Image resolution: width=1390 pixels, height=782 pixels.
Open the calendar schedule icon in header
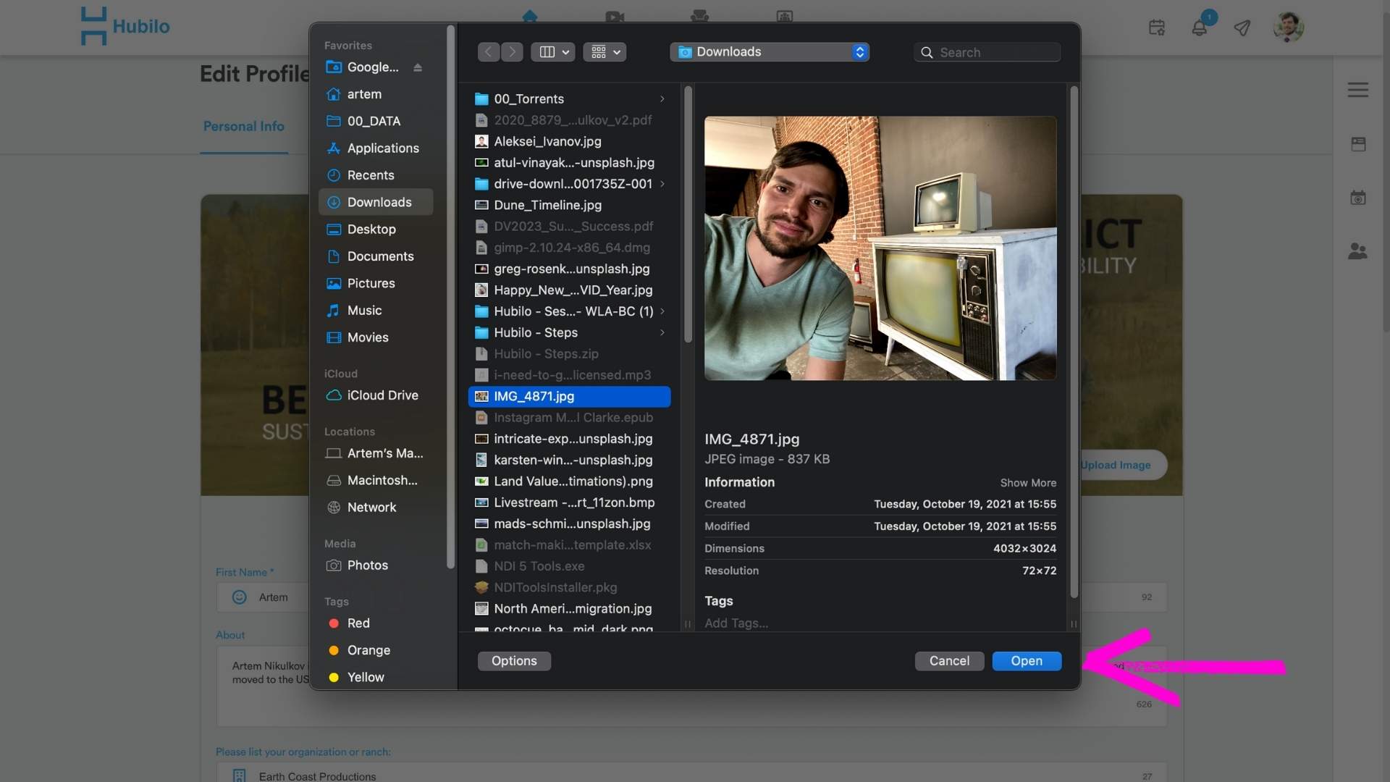(1156, 28)
